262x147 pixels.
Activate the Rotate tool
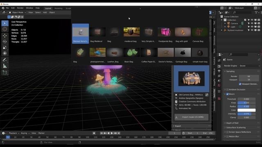click(x=5, y=42)
